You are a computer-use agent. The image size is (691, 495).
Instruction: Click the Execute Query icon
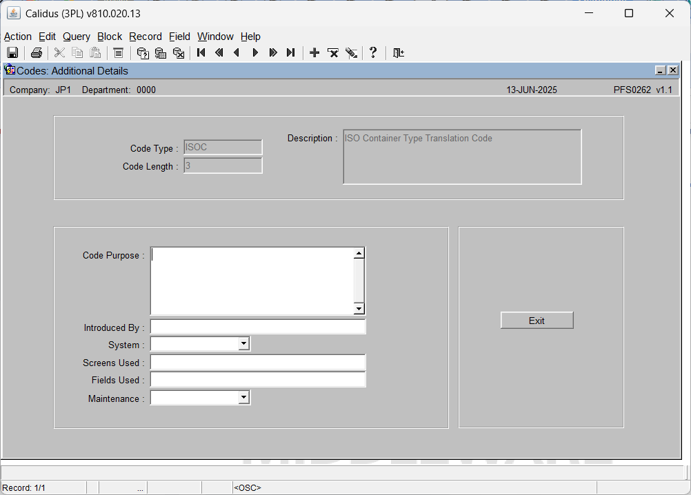pos(161,53)
